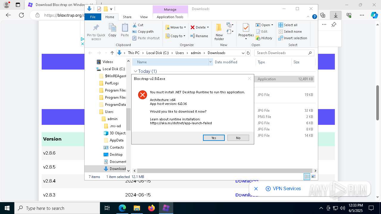This screenshot has height=214, width=381.
Task: Switch to Large icons view icon
Action: pos(313,177)
